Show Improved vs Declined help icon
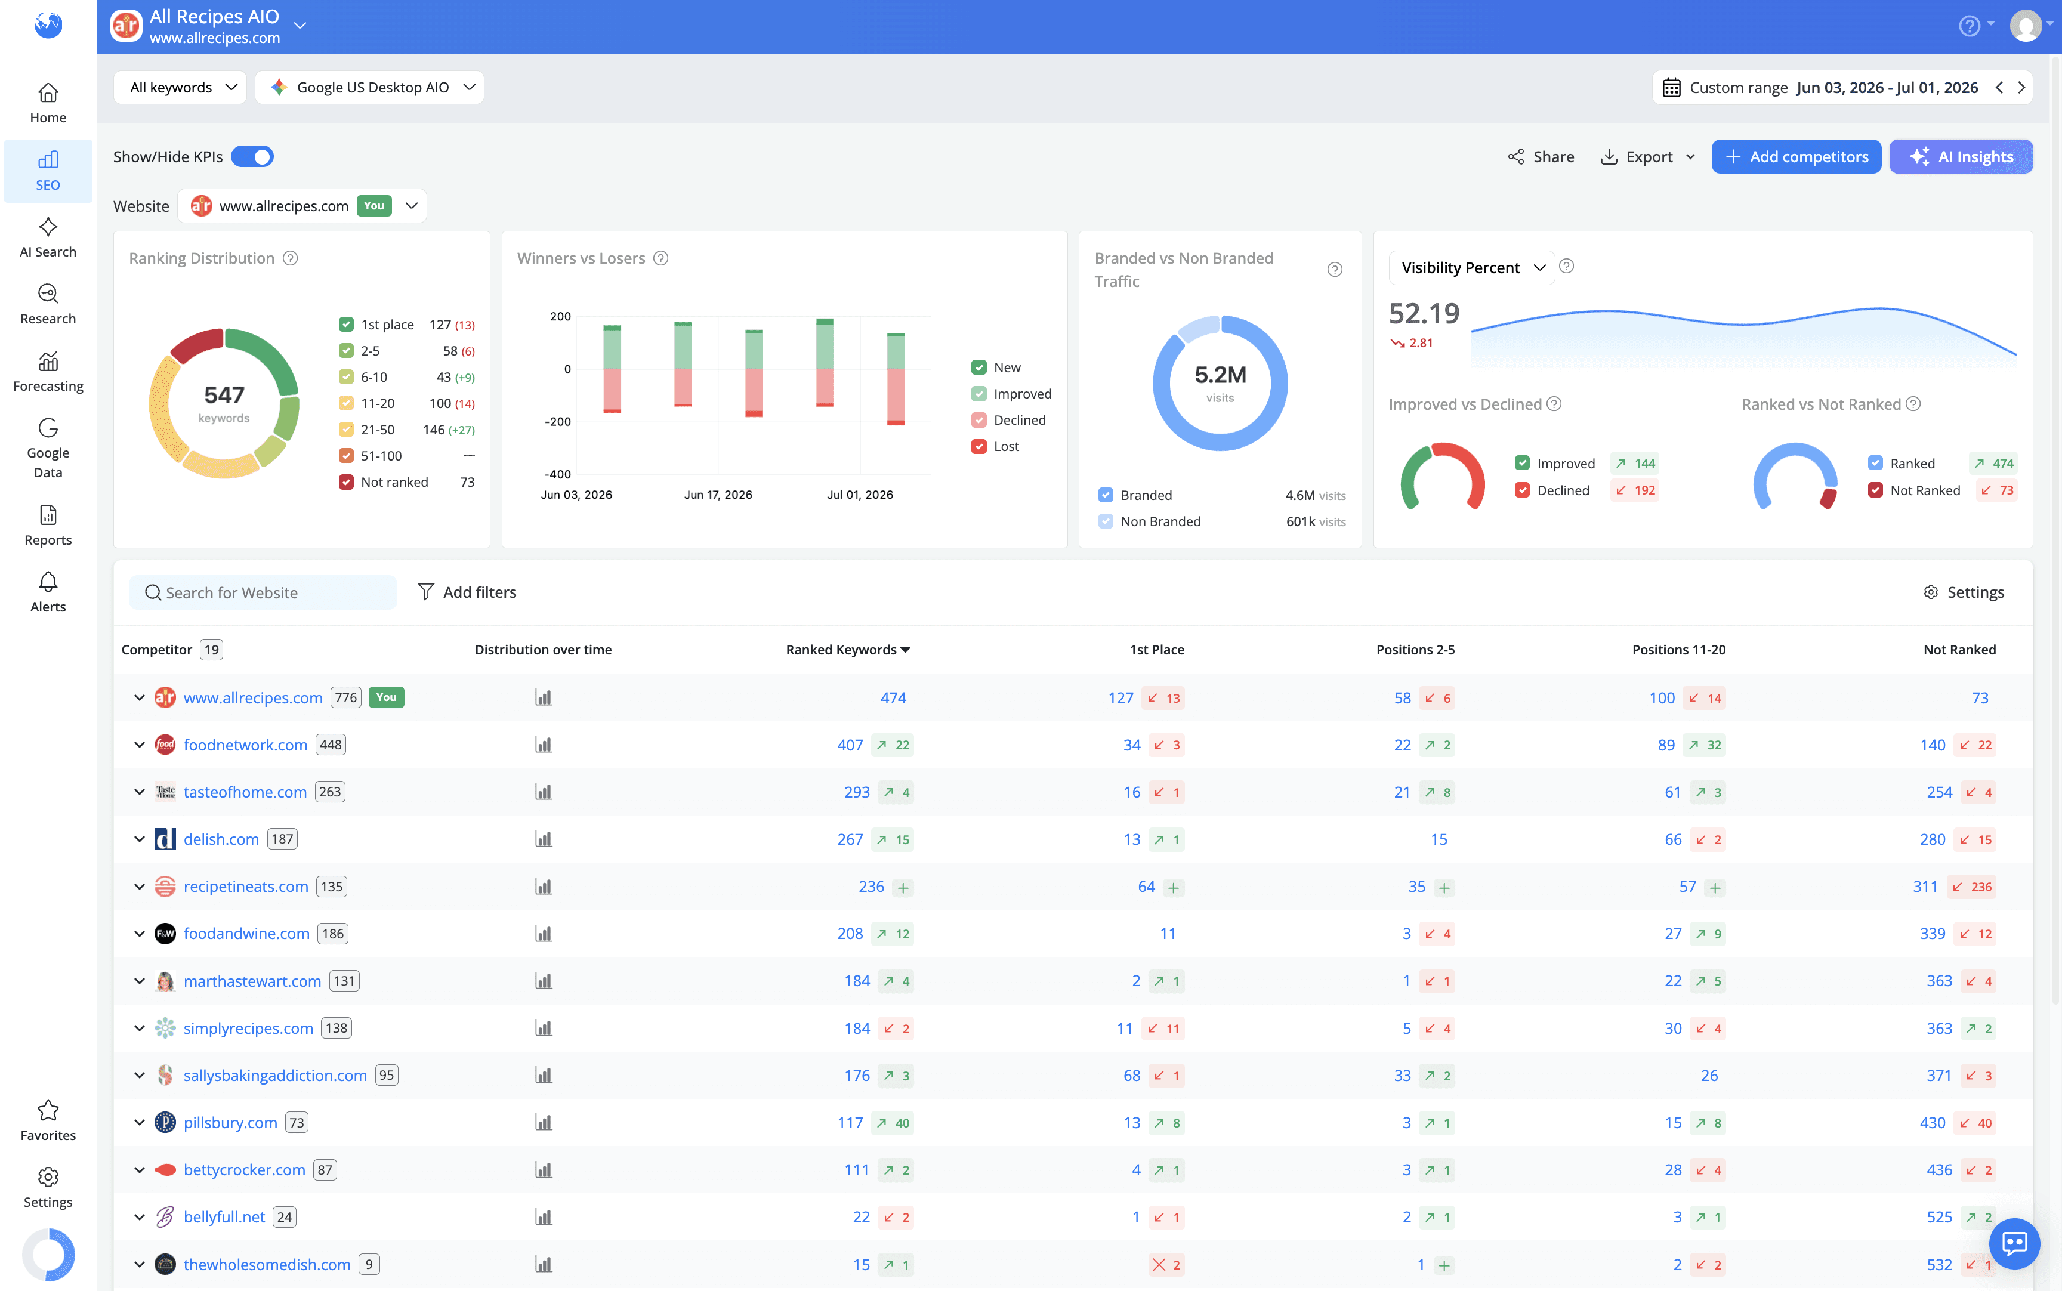Image resolution: width=2062 pixels, height=1291 pixels. pos(1554,404)
